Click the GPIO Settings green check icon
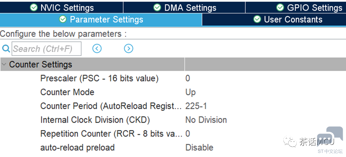The height and width of the screenshot is (157, 346). tap(280, 7)
